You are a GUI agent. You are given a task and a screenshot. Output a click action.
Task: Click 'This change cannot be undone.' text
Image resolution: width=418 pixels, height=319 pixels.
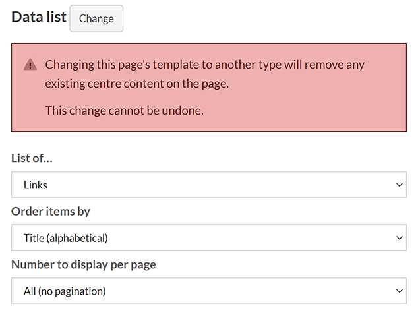(124, 110)
